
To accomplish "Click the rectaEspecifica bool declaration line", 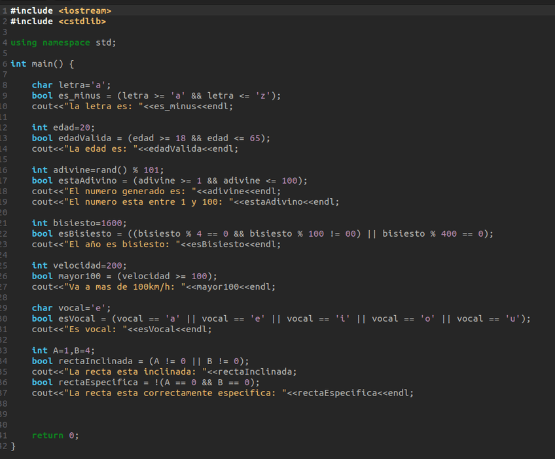I will [145, 382].
